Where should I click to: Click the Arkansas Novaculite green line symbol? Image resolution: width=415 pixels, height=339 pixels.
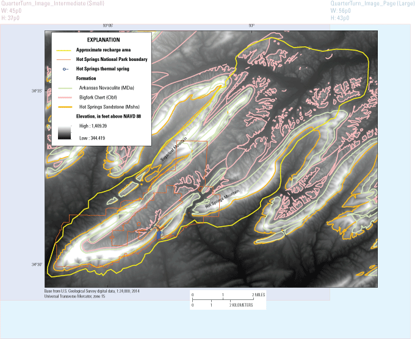(64, 88)
